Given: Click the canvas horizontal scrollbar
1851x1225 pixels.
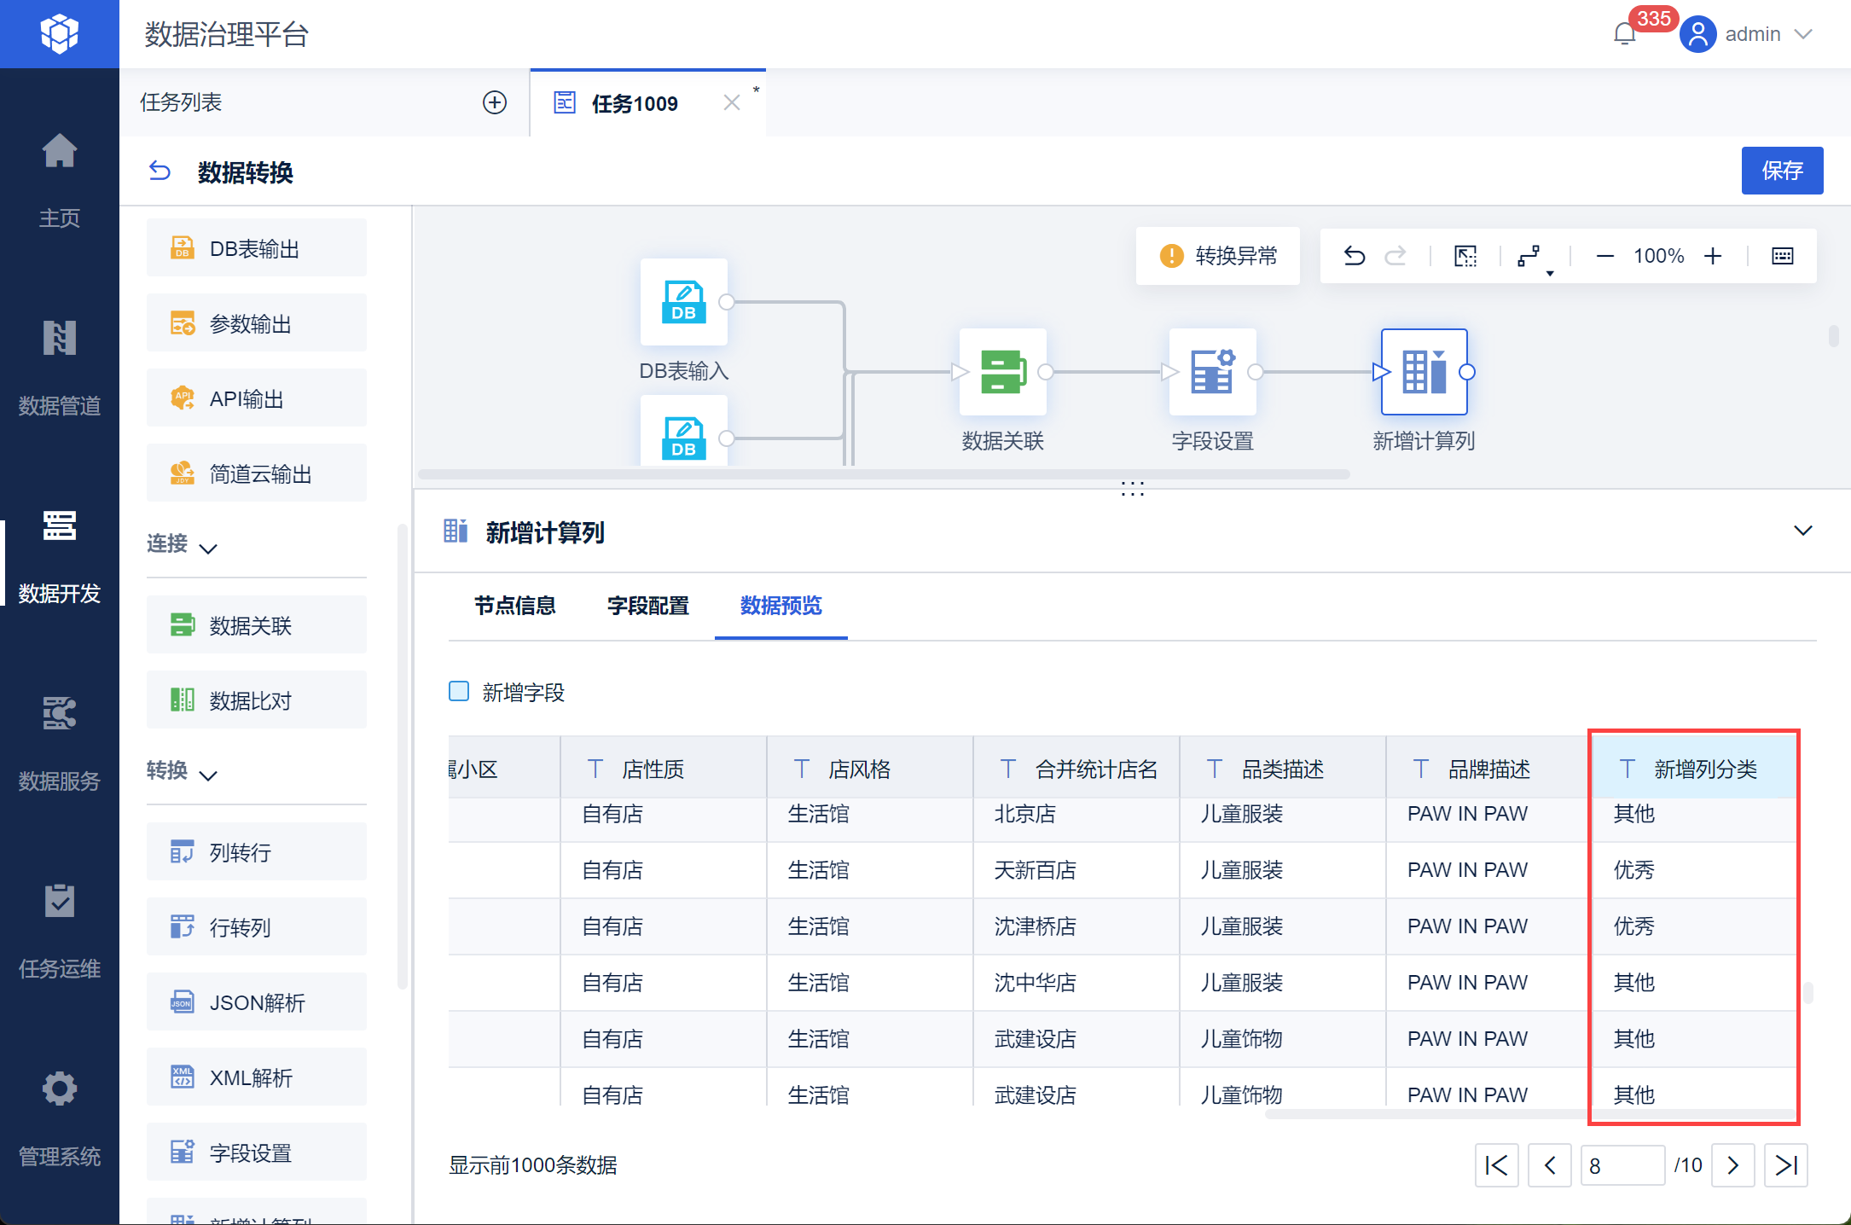Looking at the screenshot, I should (883, 474).
